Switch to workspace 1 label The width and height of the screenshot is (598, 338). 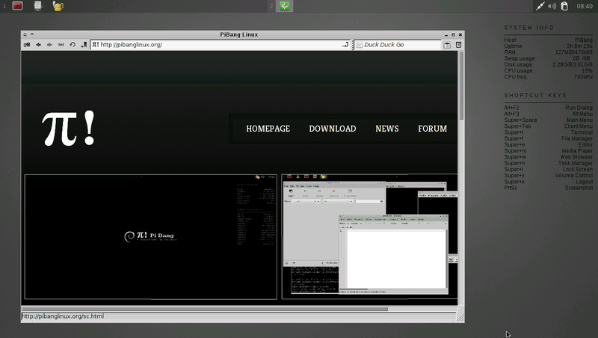click(4, 6)
